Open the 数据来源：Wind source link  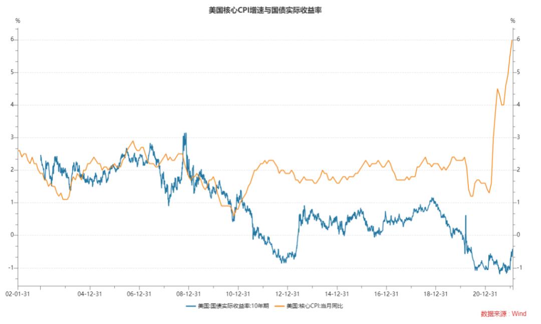[503, 314]
